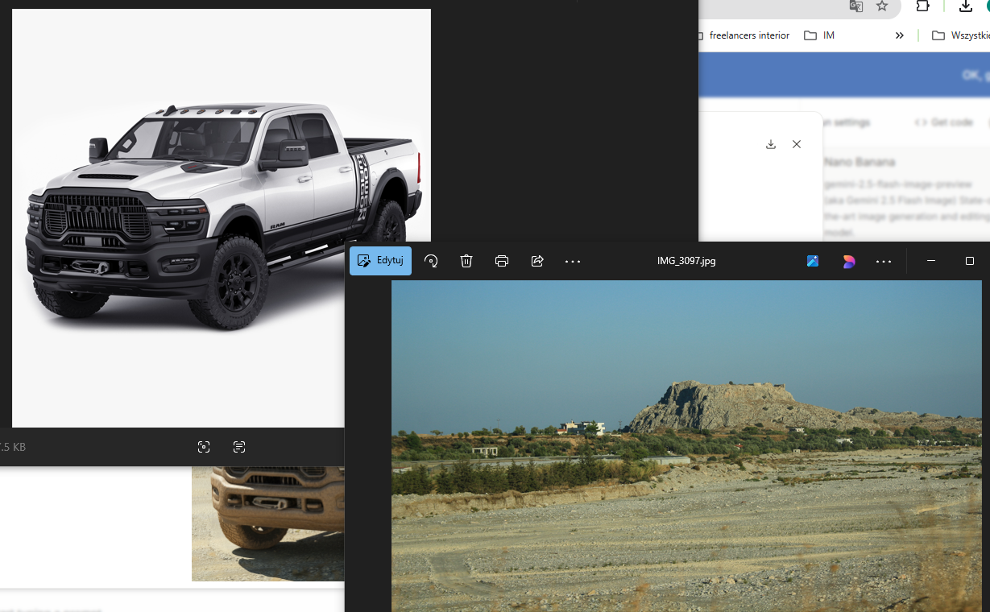
Task: Rotate IMG_3097.jpg using the rotate icon
Action: tap(431, 261)
